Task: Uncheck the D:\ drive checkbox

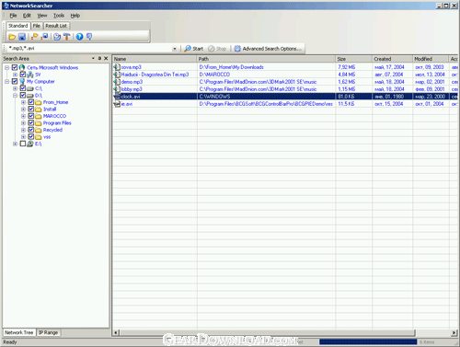Action: point(23,96)
